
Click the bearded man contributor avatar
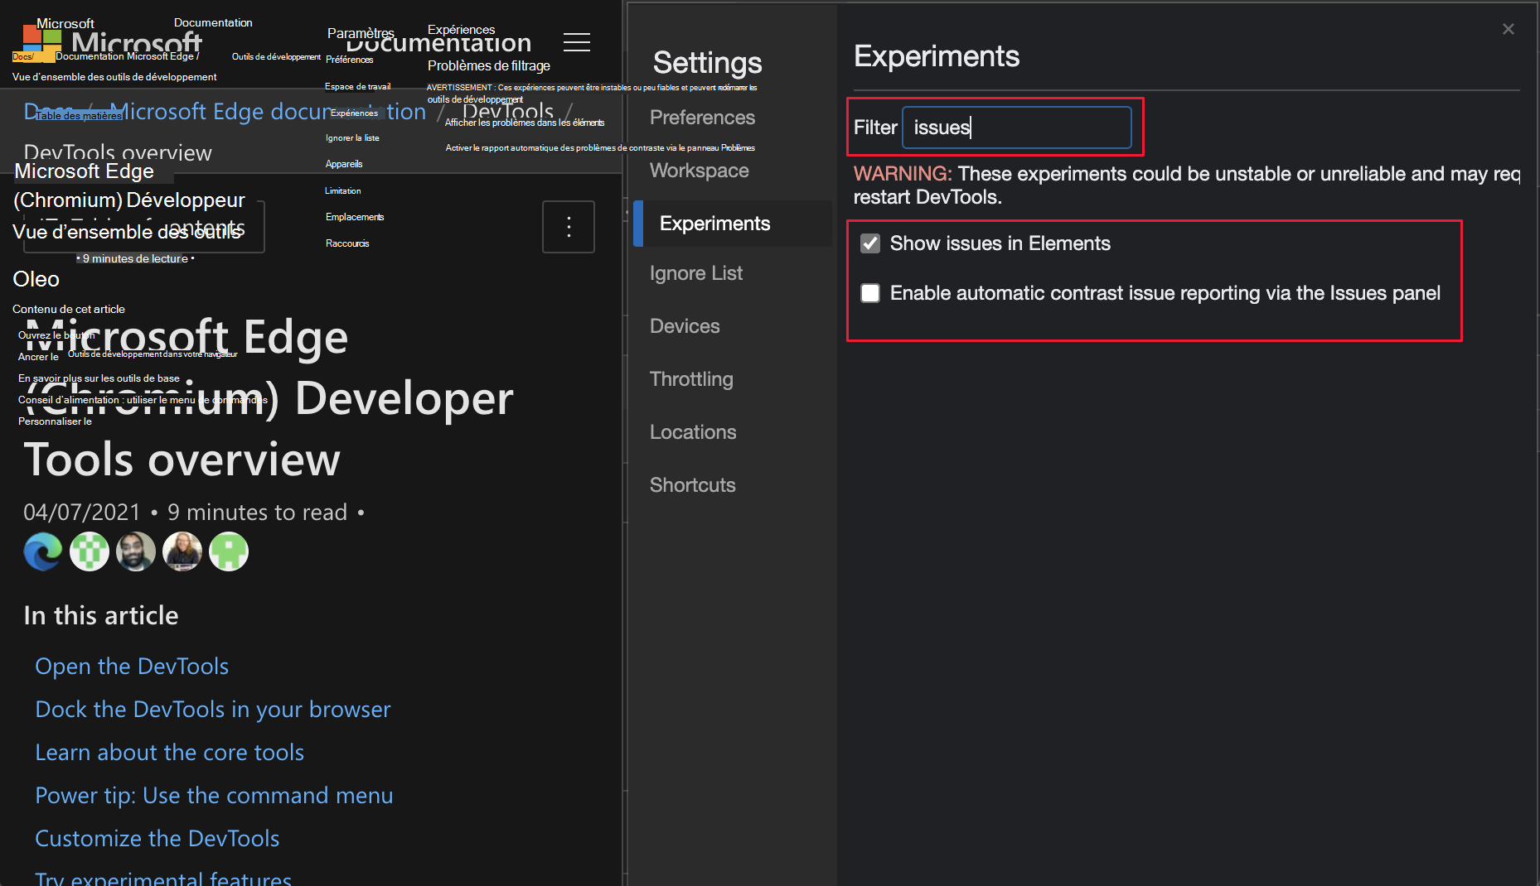point(136,551)
